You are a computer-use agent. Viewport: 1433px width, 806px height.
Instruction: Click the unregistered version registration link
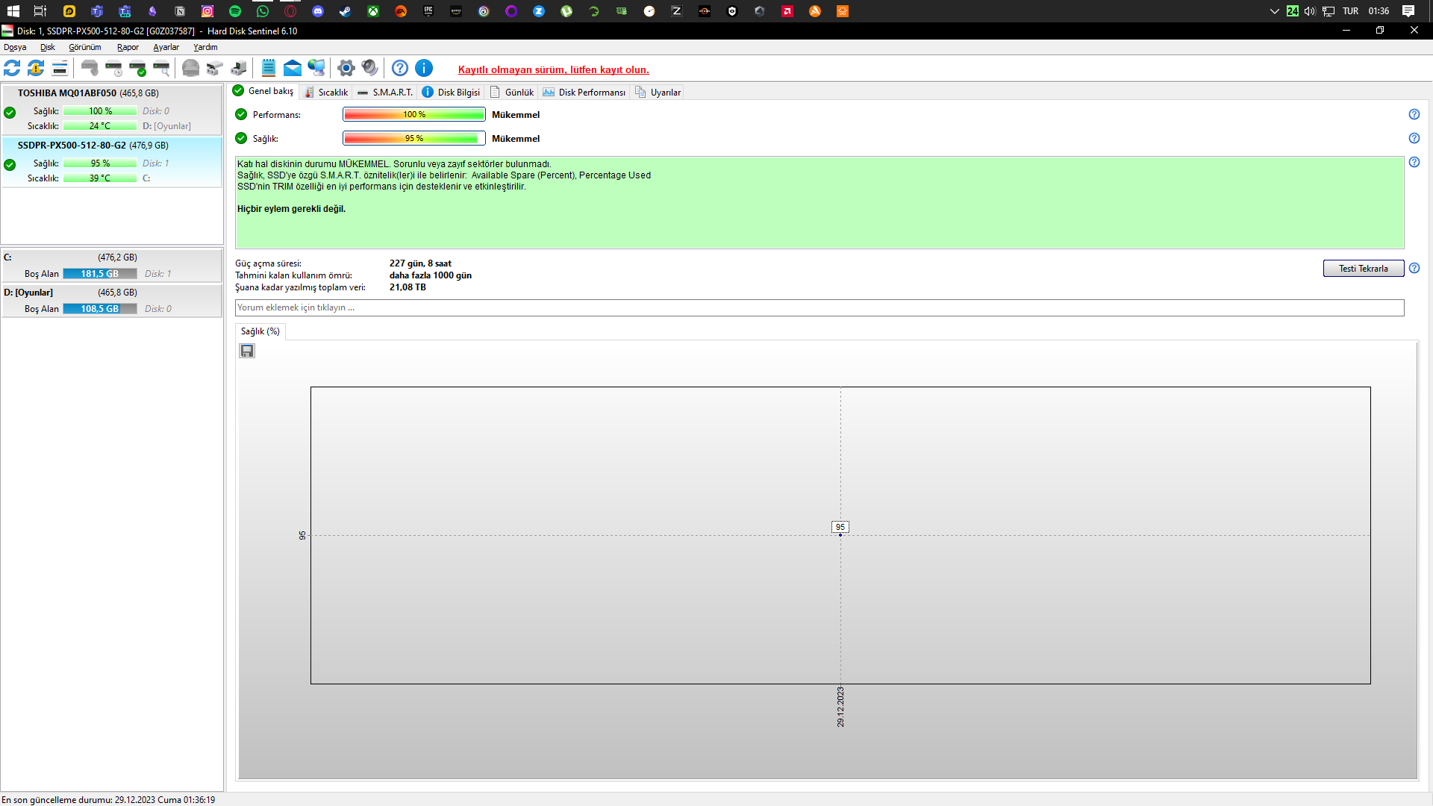click(553, 69)
